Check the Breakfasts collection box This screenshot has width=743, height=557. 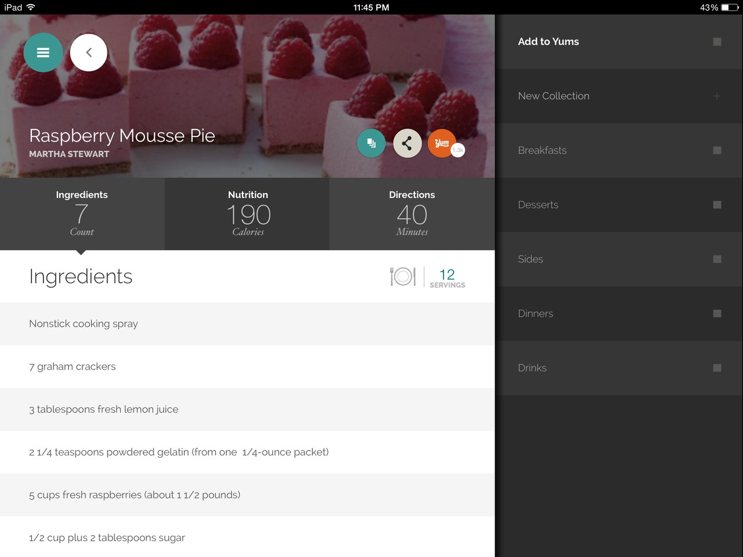(x=717, y=150)
